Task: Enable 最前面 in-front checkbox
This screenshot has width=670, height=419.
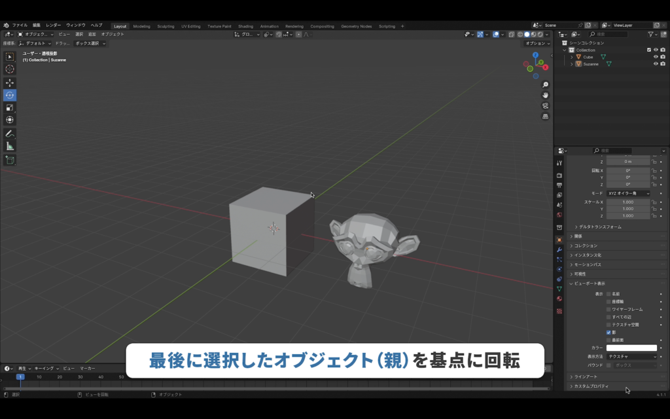Action: click(x=608, y=340)
